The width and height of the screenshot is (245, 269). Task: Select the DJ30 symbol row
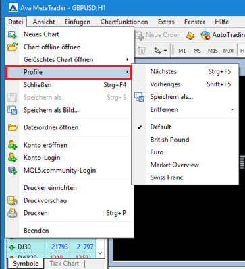(51, 247)
